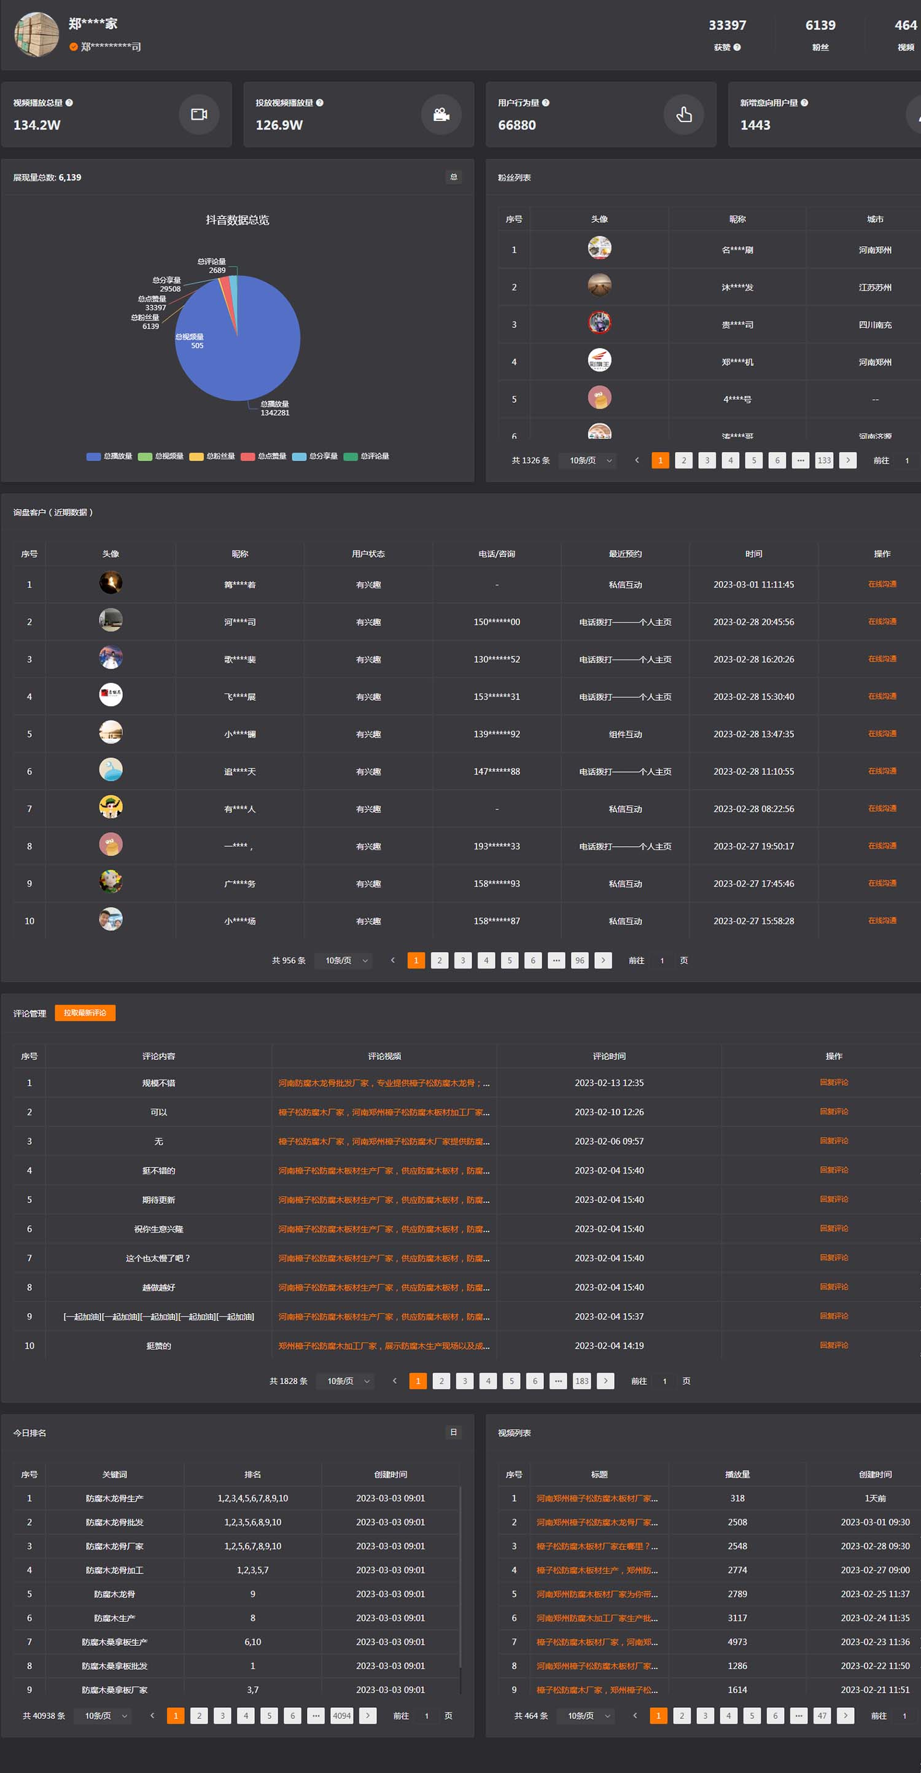The width and height of the screenshot is (921, 1773).
Task: Toggle the 总评论量 legend entry
Action: [x=367, y=456]
